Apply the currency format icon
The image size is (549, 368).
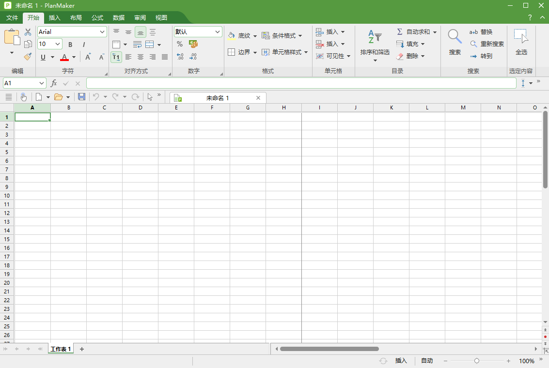point(193,43)
